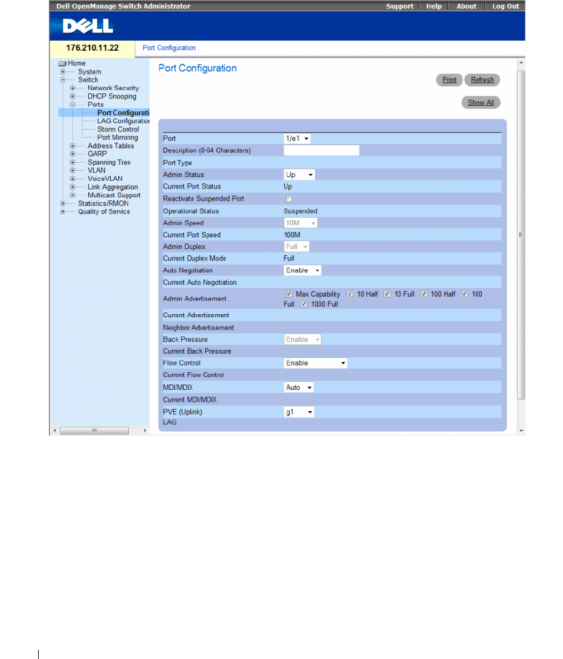Click the Show All button
563x659 pixels.
click(481, 103)
